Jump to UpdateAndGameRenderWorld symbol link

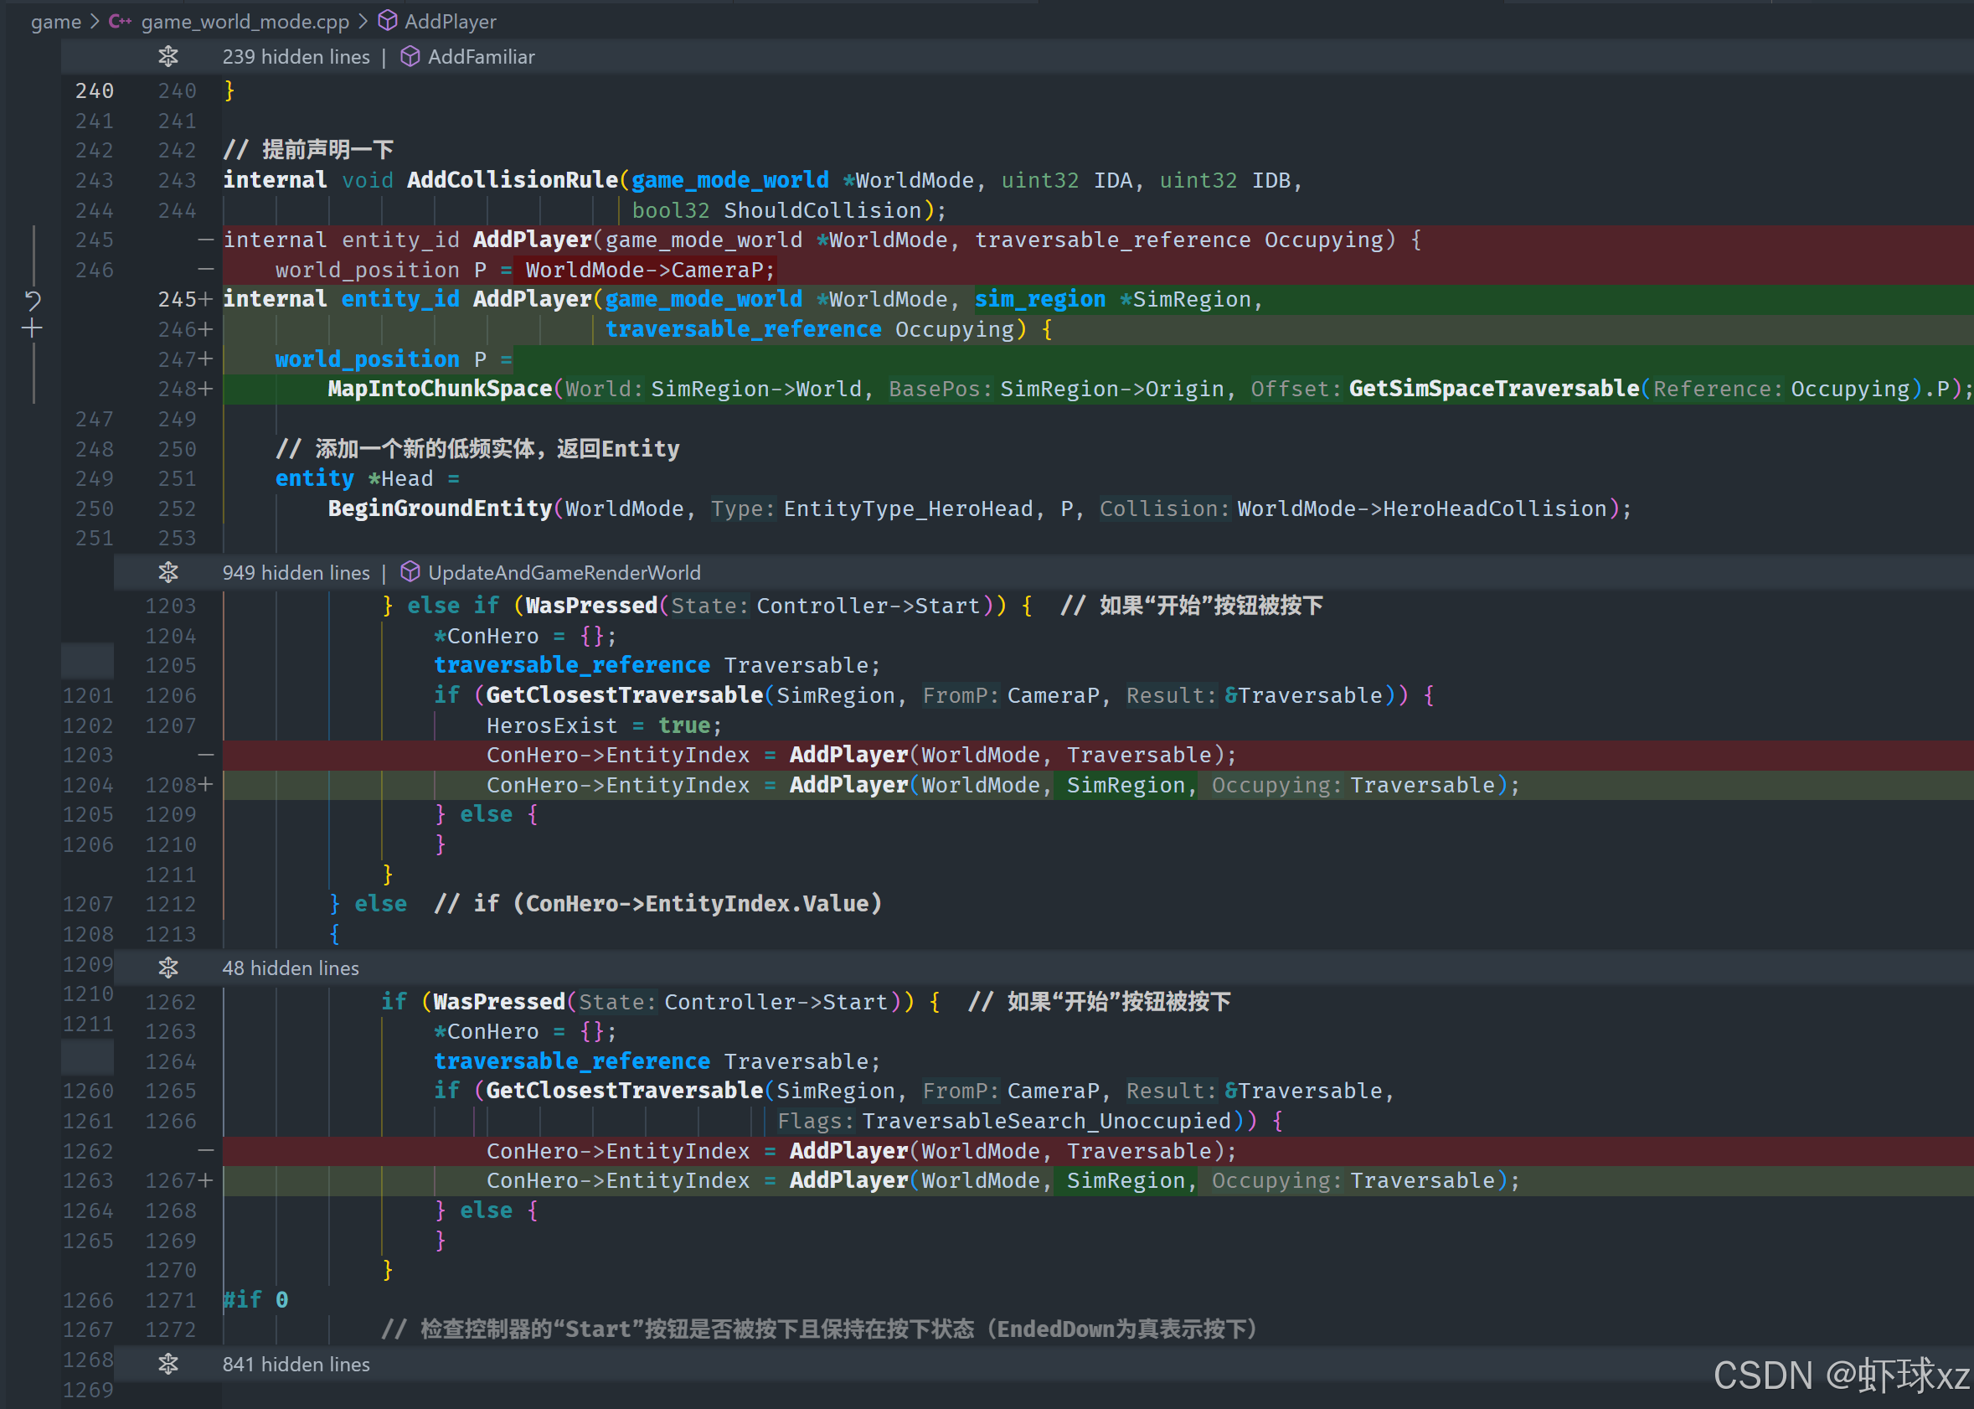[564, 573]
